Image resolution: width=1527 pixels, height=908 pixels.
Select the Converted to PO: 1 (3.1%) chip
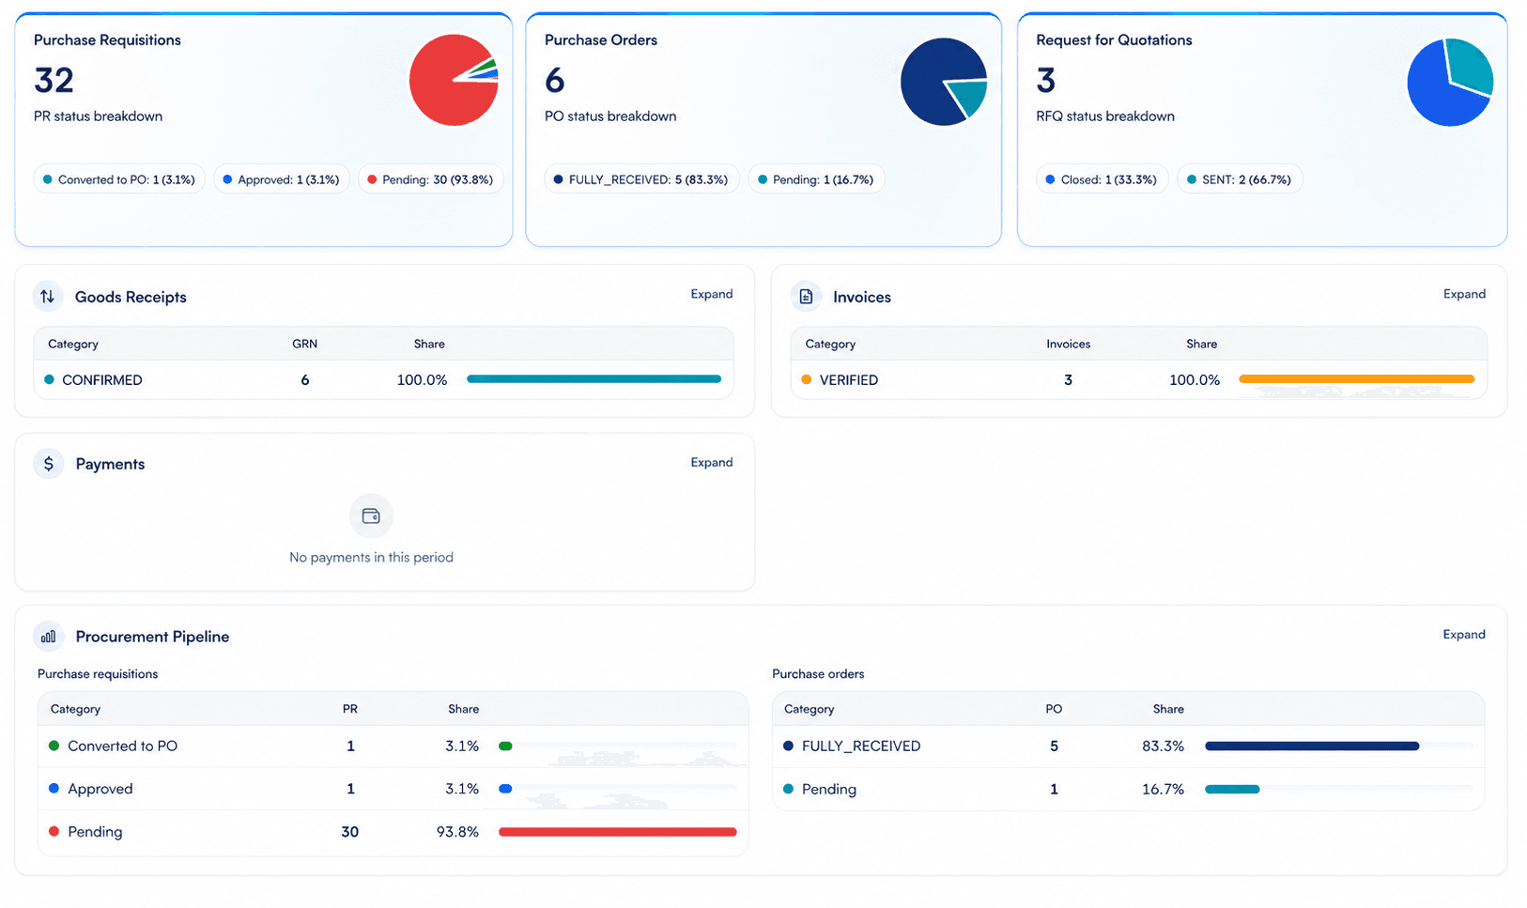coord(119,179)
